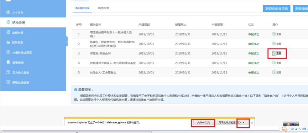Image resolution: width=308 pixels, height=133 pixels.
Task: Open the soft keyboard icon
Action: coord(304,129)
